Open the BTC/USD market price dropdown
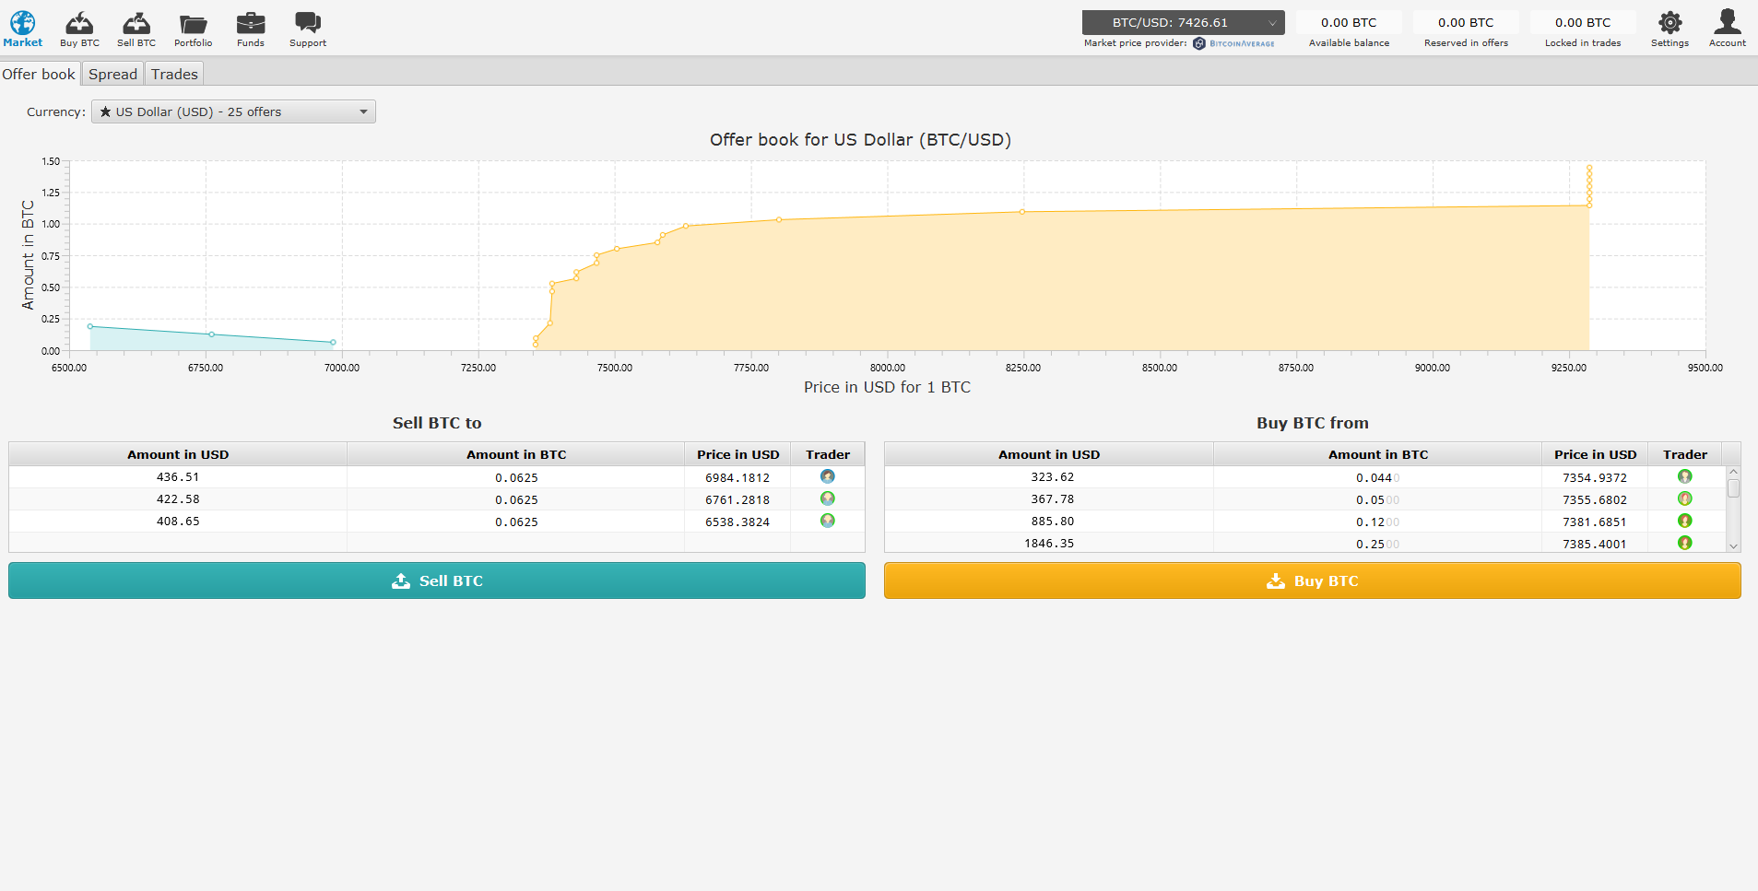This screenshot has width=1758, height=891. [x=1184, y=22]
